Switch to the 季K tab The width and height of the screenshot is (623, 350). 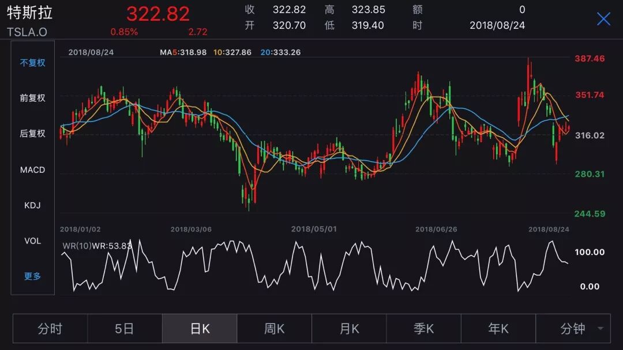[x=423, y=329]
